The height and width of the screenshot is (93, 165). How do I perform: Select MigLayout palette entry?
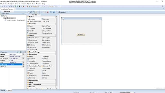46,47
